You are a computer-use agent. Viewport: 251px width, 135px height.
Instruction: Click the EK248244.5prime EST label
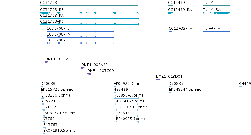click(185, 90)
